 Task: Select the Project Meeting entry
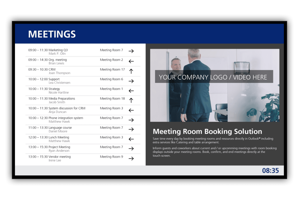[x=59, y=147]
